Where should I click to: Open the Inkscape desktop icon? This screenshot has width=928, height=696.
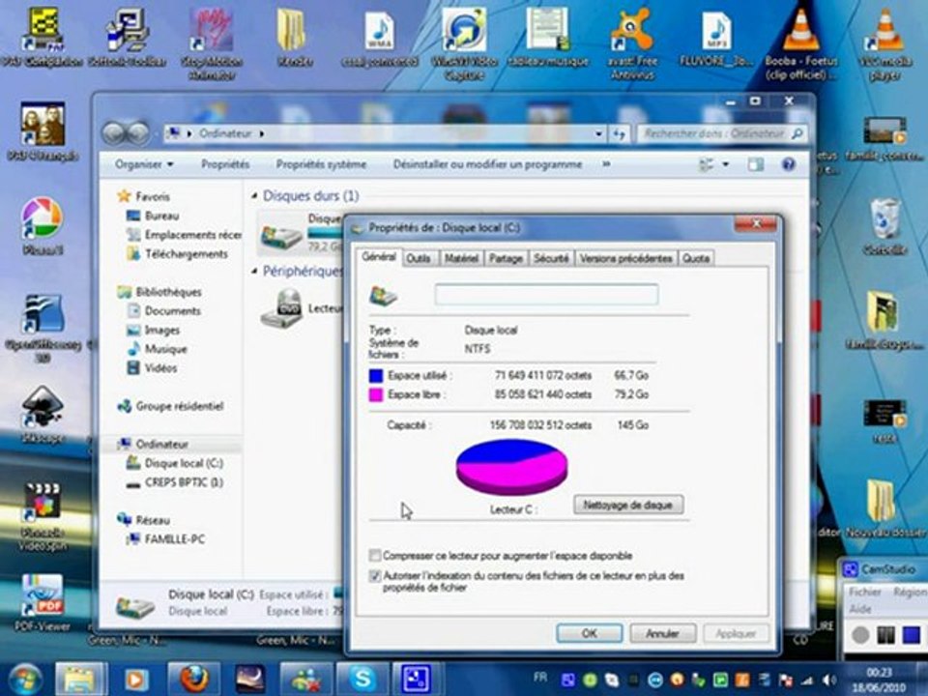(x=42, y=415)
